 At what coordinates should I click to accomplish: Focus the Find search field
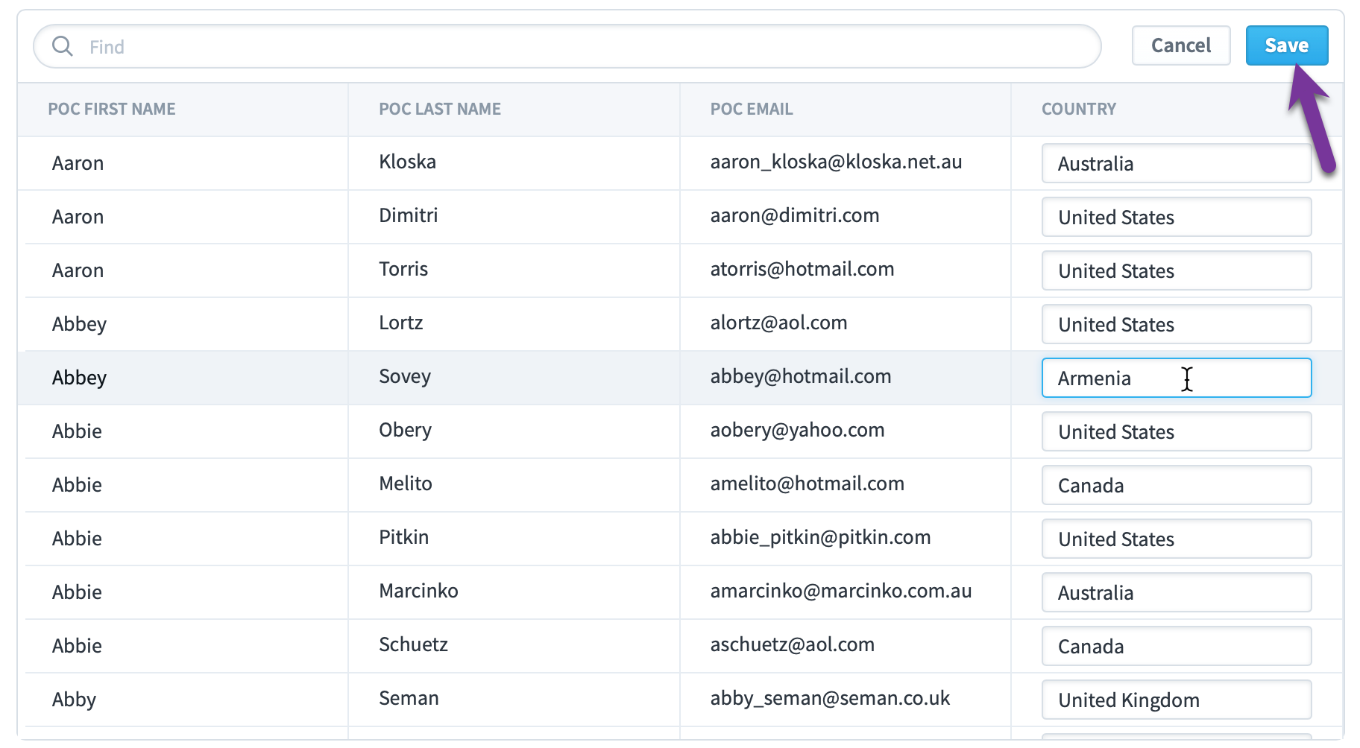567,46
